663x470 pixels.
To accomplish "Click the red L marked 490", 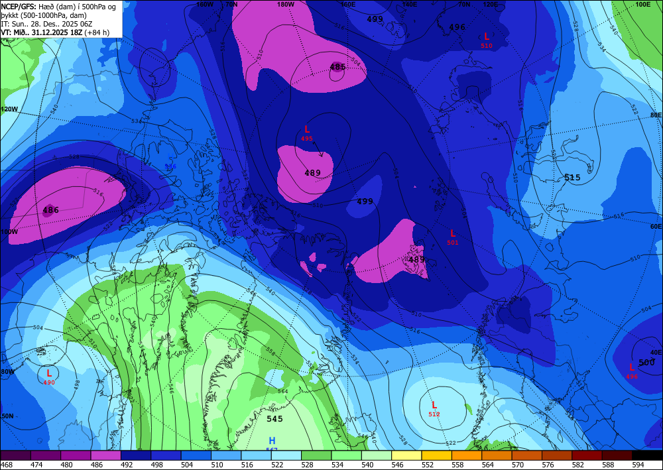I will click(x=49, y=373).
